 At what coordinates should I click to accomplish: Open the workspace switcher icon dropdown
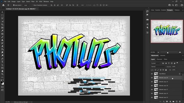pyautogui.click(x=177, y=5)
